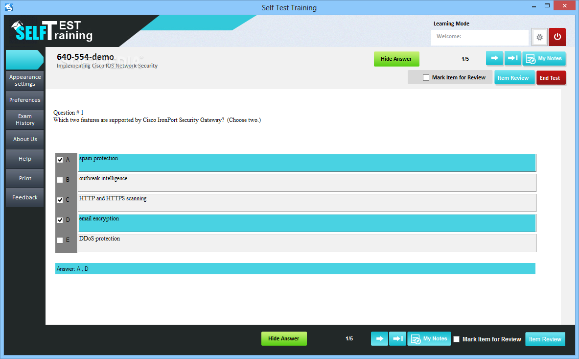Open Feedback in sidebar
This screenshot has height=359, width=579.
click(x=25, y=197)
